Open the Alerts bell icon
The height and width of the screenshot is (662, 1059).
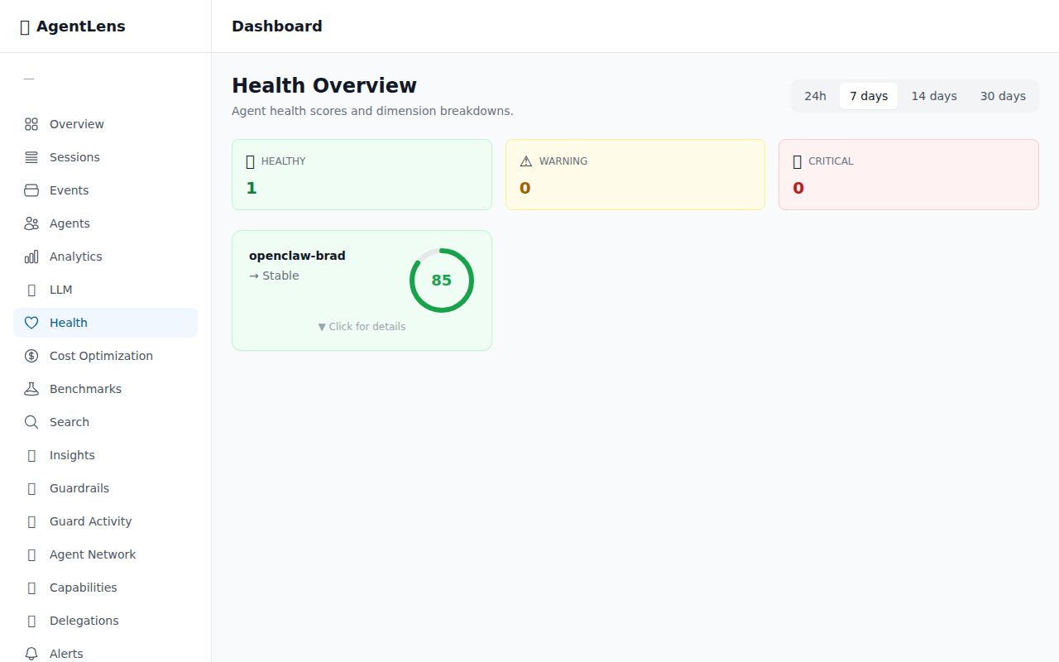tap(31, 654)
